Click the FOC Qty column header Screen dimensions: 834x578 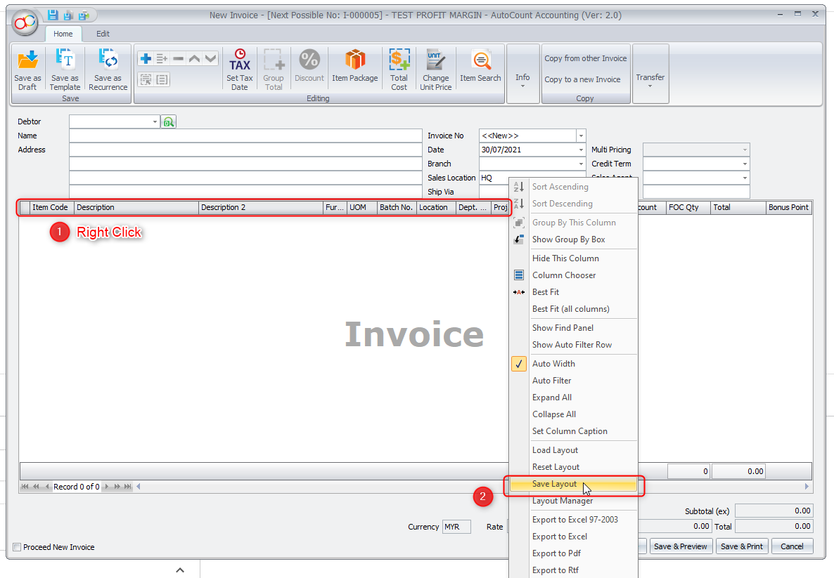click(688, 208)
